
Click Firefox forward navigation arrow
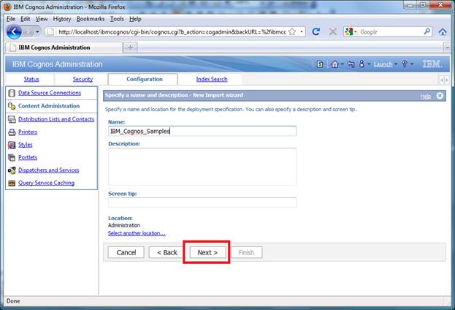(x=29, y=31)
